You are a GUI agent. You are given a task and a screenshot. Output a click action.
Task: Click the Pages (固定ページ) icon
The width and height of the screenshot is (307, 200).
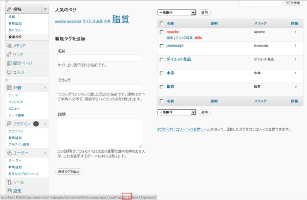point(9,63)
